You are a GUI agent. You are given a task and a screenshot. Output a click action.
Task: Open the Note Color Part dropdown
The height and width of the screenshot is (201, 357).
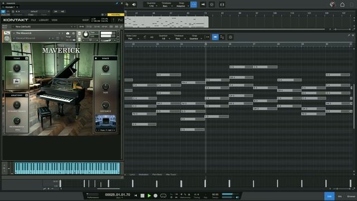(132, 37)
